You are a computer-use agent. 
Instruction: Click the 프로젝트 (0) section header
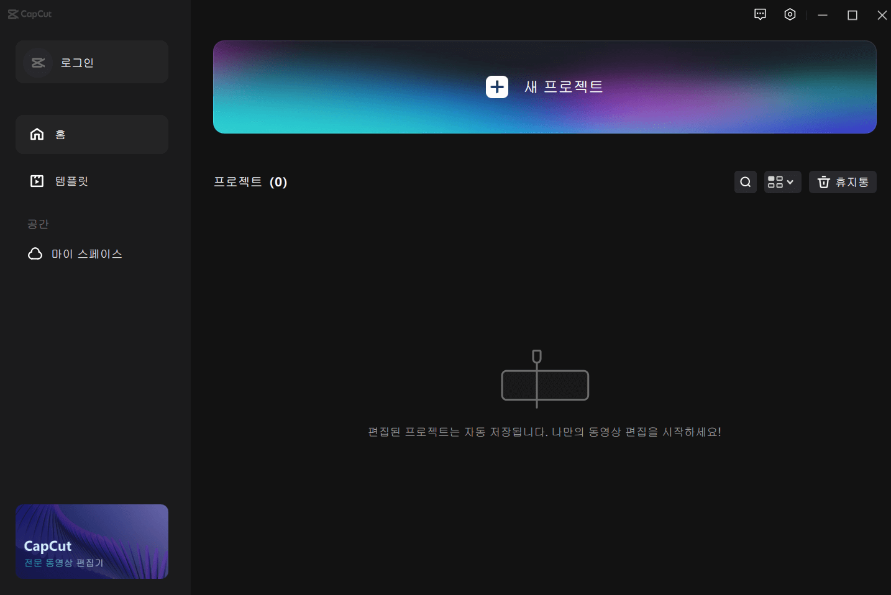[x=250, y=182]
